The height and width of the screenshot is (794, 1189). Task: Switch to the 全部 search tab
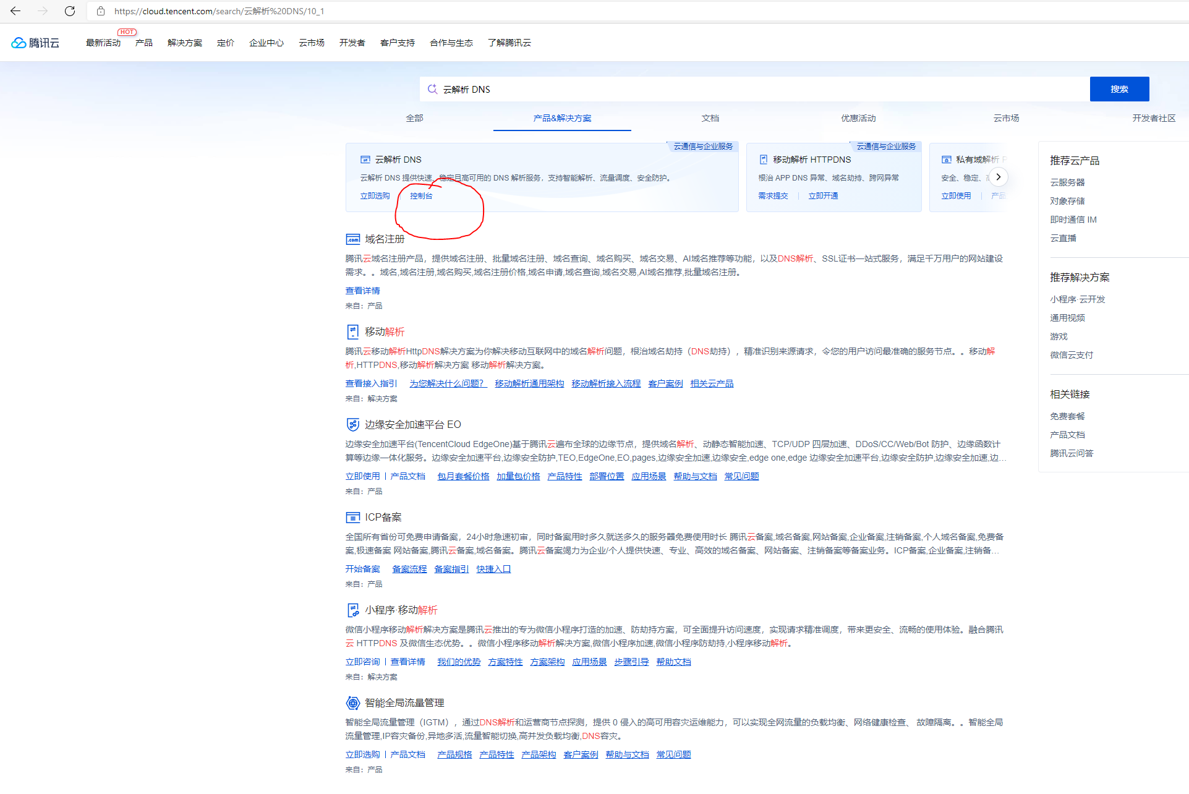(x=414, y=118)
